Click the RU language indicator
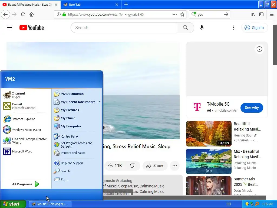 point(229,204)
